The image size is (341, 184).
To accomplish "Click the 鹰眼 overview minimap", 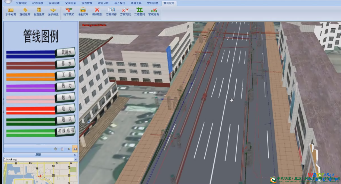I will point(40,173).
